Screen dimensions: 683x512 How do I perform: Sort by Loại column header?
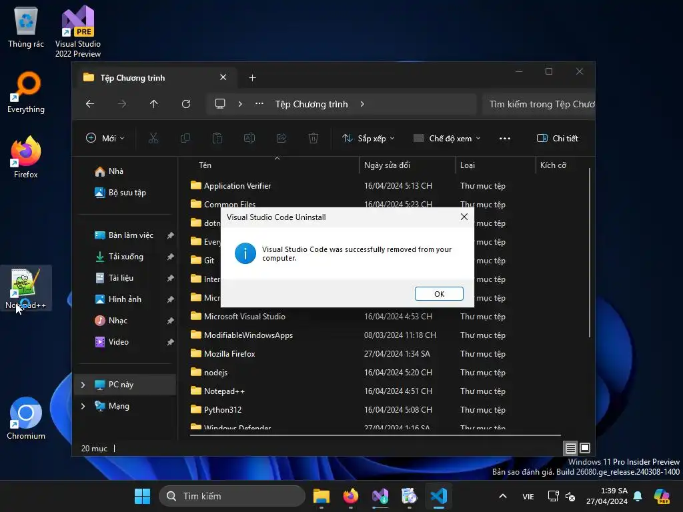coord(496,165)
